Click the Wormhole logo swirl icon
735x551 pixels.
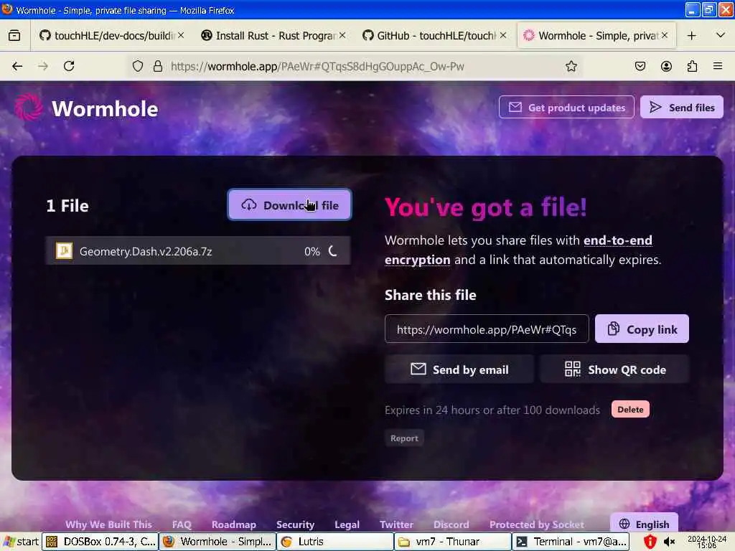click(28, 108)
